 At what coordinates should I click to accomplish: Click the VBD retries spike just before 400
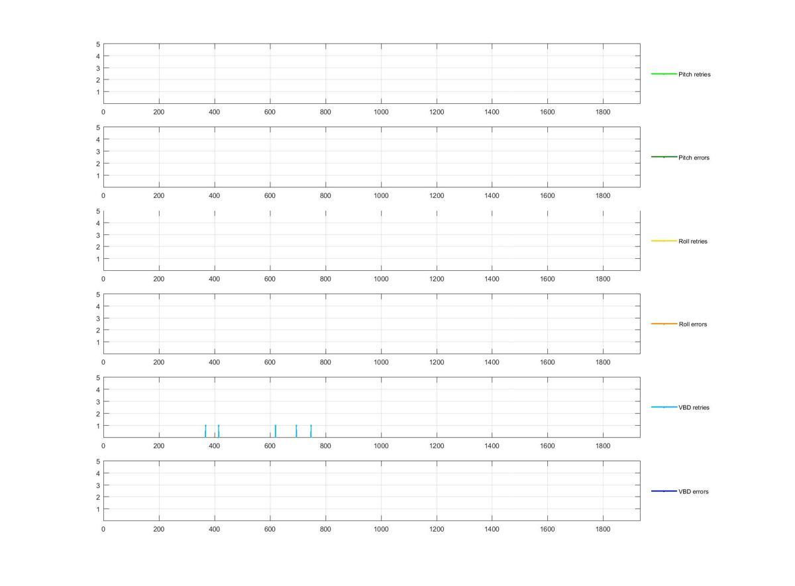[x=205, y=431]
